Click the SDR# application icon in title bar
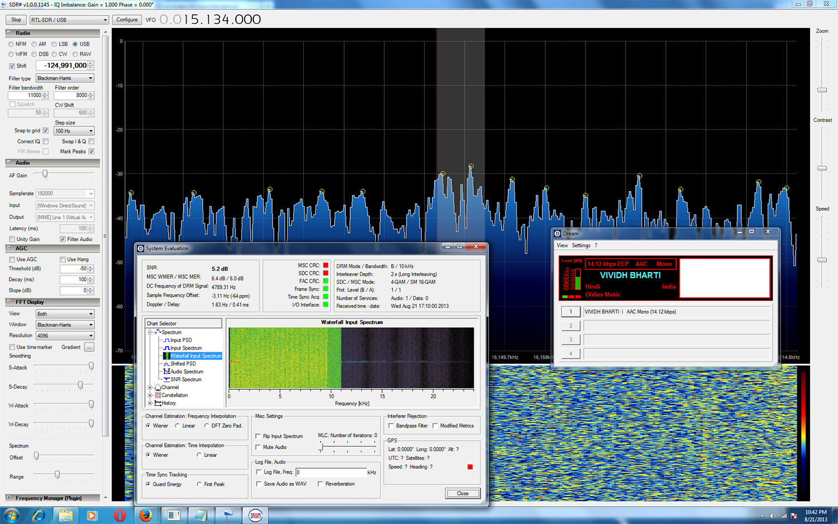Viewport: 838px width, 524px height. point(4,4)
